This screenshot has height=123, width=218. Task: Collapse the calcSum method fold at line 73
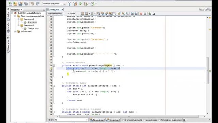point(54,86)
